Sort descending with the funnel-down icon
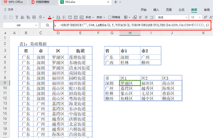 click(x=28, y=17)
